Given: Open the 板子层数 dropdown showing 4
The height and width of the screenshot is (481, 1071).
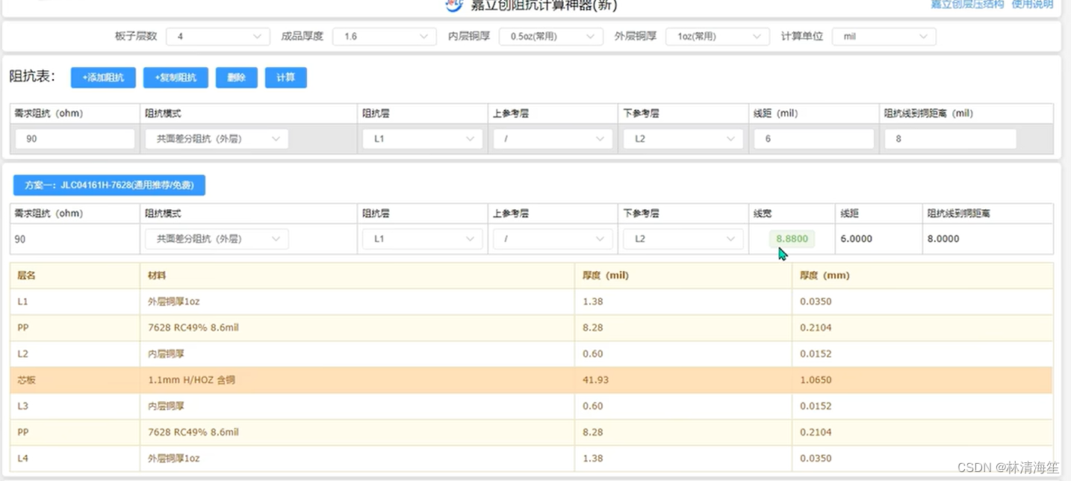Looking at the screenshot, I should pos(218,37).
